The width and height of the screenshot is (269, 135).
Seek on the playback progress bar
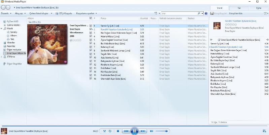[x=134, y=126]
